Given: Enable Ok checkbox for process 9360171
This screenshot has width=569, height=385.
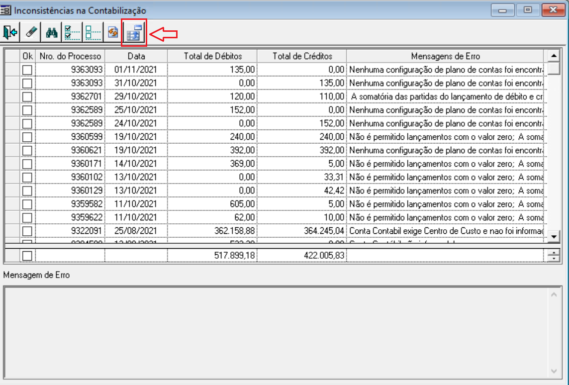Looking at the screenshot, I should point(27,164).
